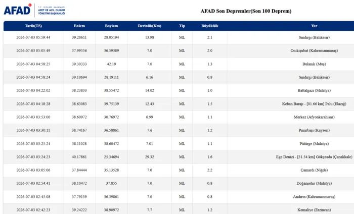Click the Enlem column header
Screen dimensions: 354x214
pos(79,26)
